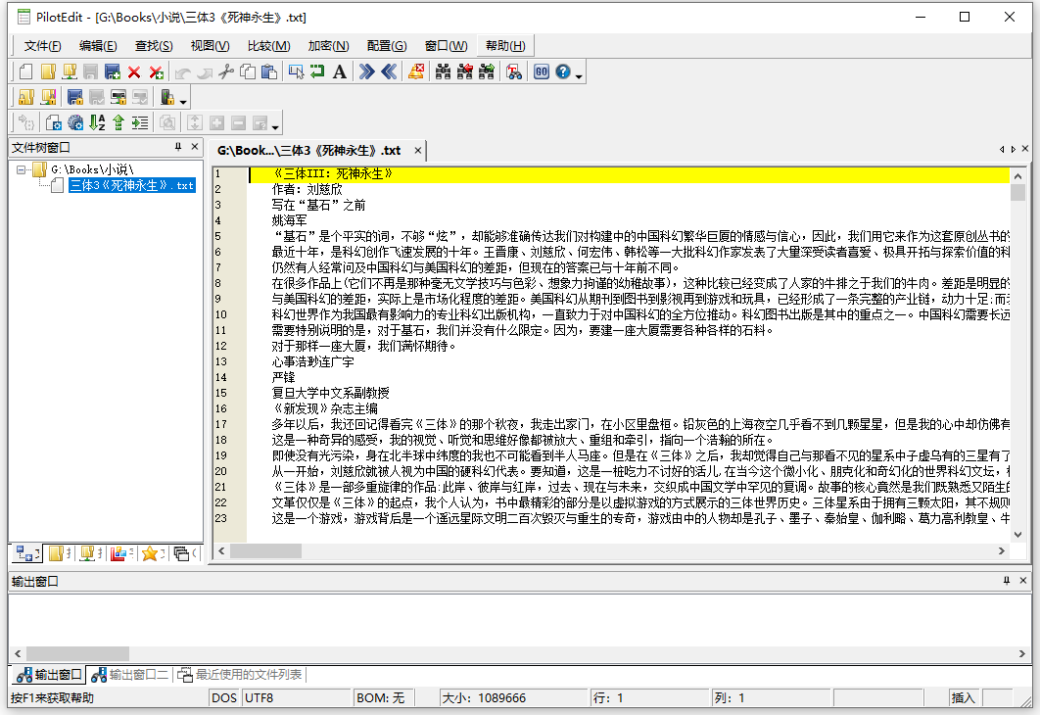This screenshot has width=1040, height=715.
Task: Open the blue gear settings icon
Action: click(75, 122)
